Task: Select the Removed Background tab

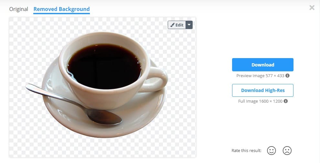Action: (x=61, y=9)
